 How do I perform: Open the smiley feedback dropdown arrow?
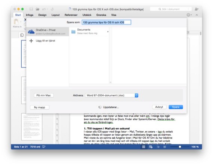(x=191, y=15)
